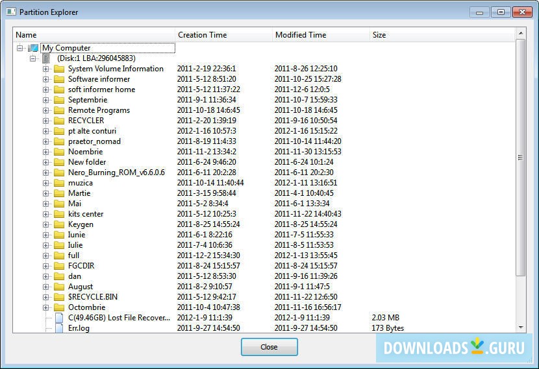Collapse the My Computer tree node
This screenshot has height=369, width=539.
click(20, 48)
